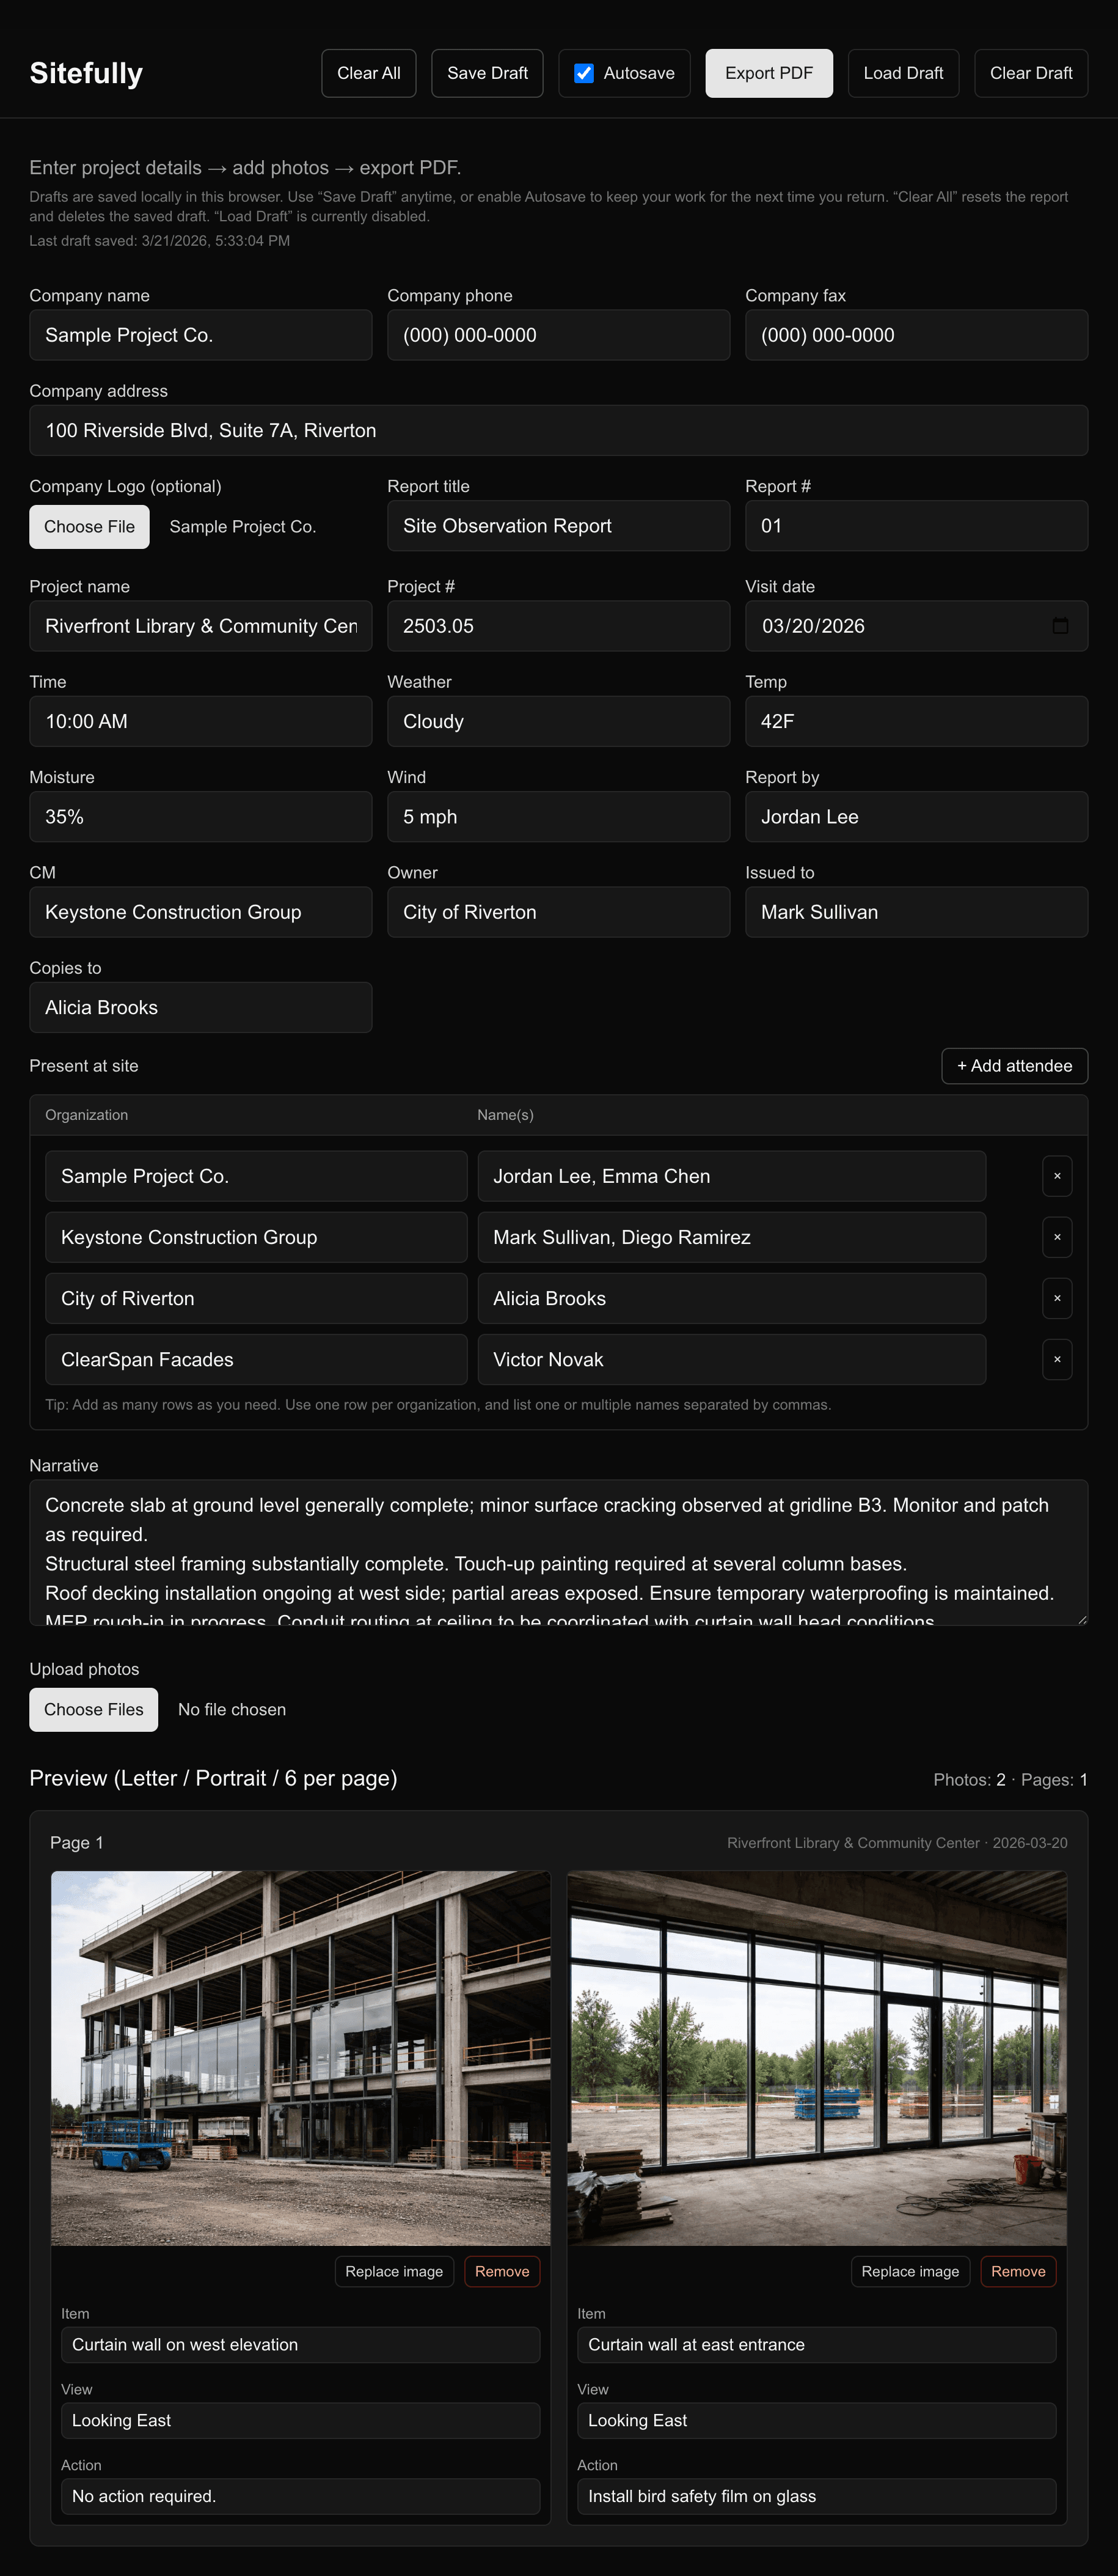Click the Temp field showing 42F
The width and height of the screenshot is (1118, 2576).
click(x=916, y=721)
